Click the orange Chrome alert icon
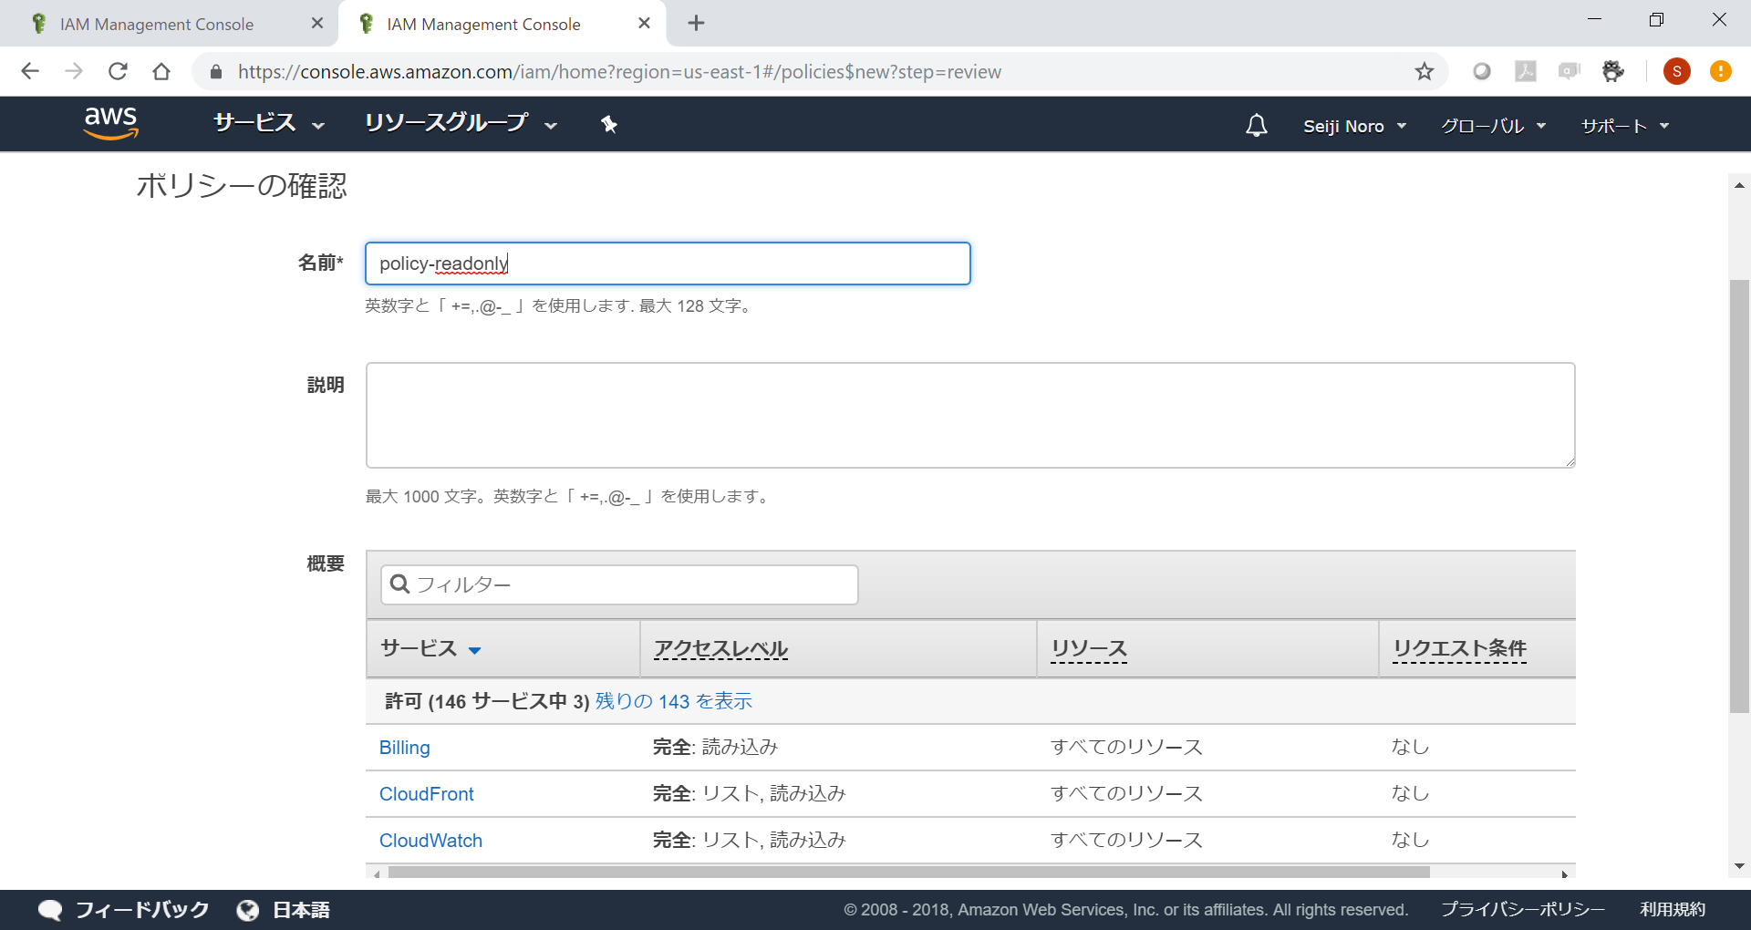The image size is (1751, 930). (1721, 71)
